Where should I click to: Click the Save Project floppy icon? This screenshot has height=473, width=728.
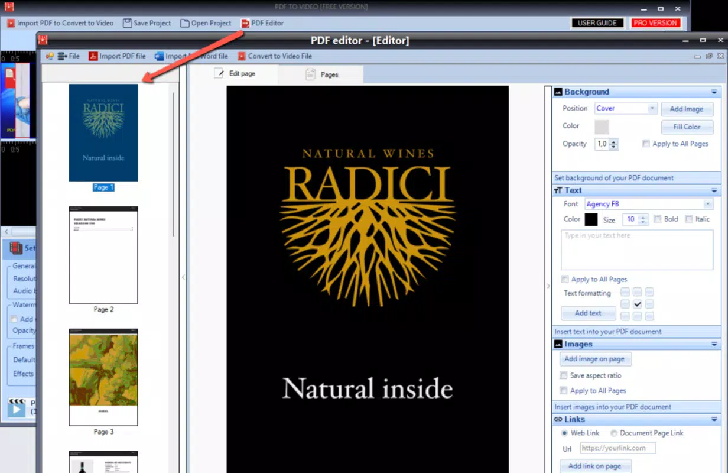tap(127, 23)
